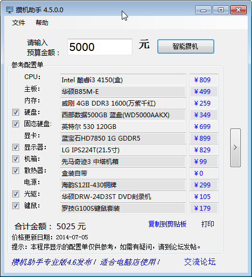Select the LG IPS224T(21.5寸) monitor entry

pos(123,150)
